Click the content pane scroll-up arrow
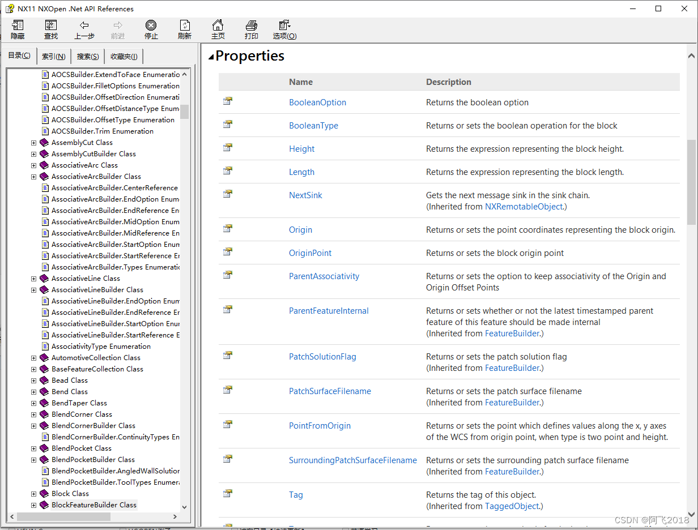Viewport: 698px width, 530px height. pyautogui.click(x=691, y=56)
